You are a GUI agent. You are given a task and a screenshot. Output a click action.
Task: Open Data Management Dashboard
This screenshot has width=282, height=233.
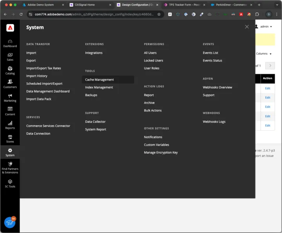coord(48,91)
